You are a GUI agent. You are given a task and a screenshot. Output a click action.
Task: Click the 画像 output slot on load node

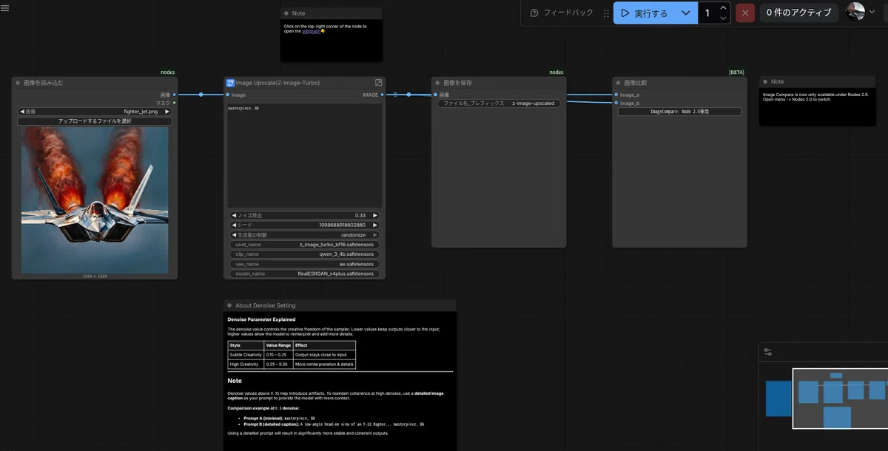174,95
